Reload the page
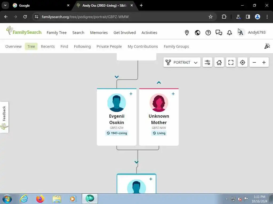This screenshot has width=273, height=204. click(x=25, y=17)
